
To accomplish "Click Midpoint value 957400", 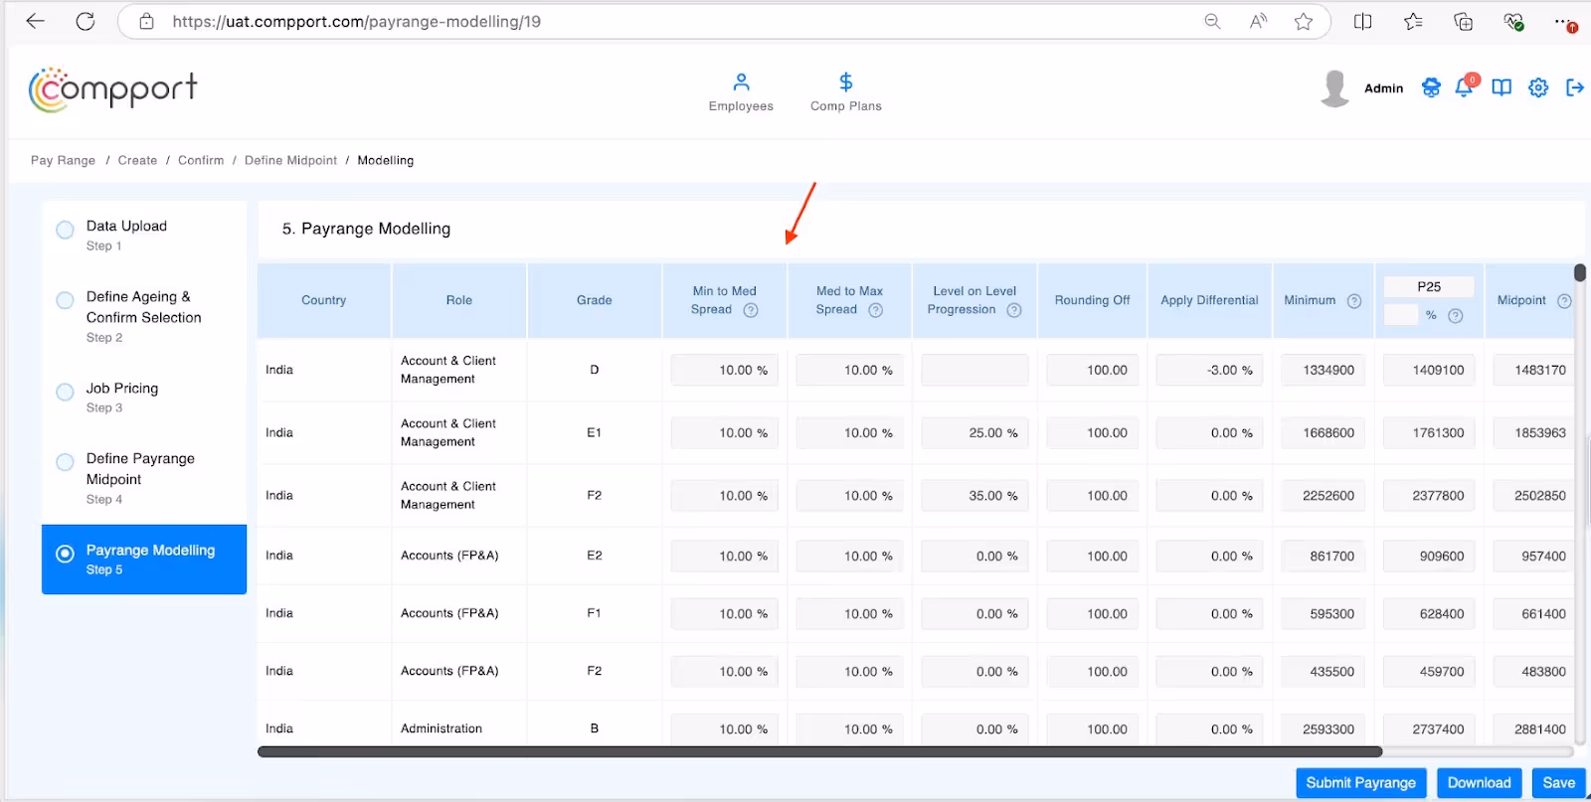I will coord(1533,557).
